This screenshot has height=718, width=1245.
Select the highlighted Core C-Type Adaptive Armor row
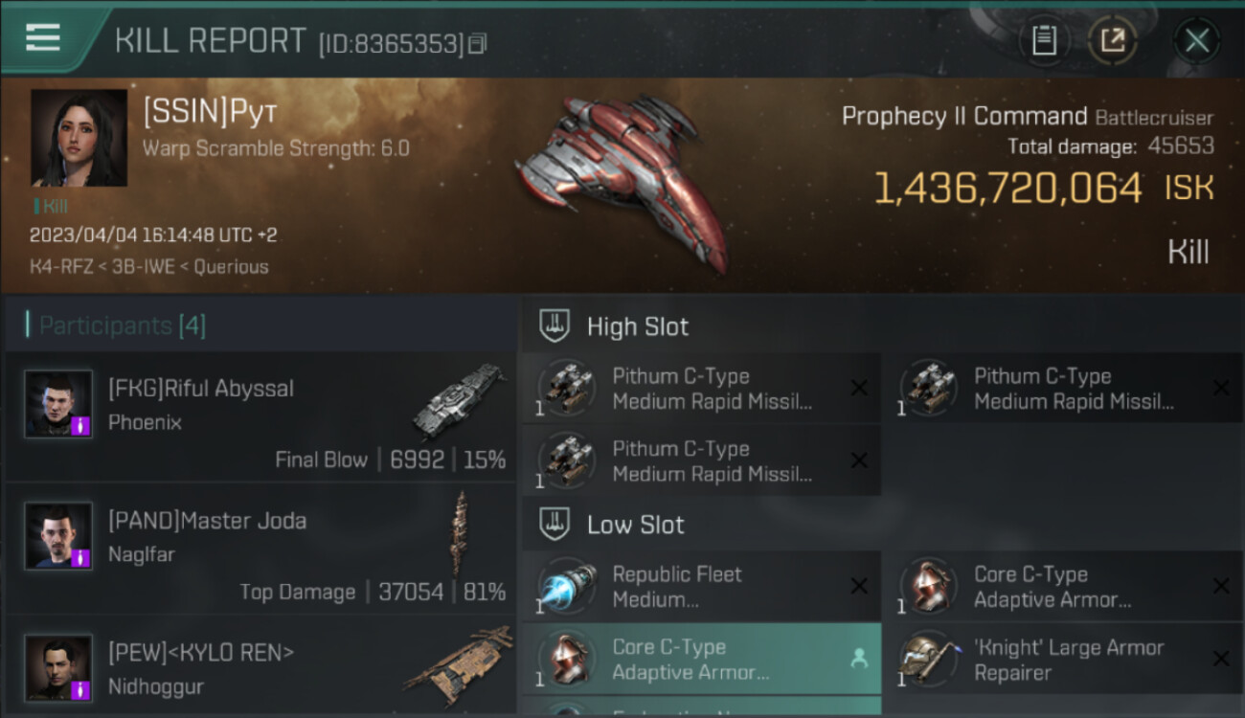tap(701, 659)
